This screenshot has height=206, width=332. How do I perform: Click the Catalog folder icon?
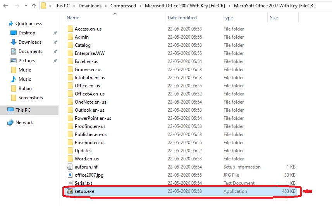point(70,45)
